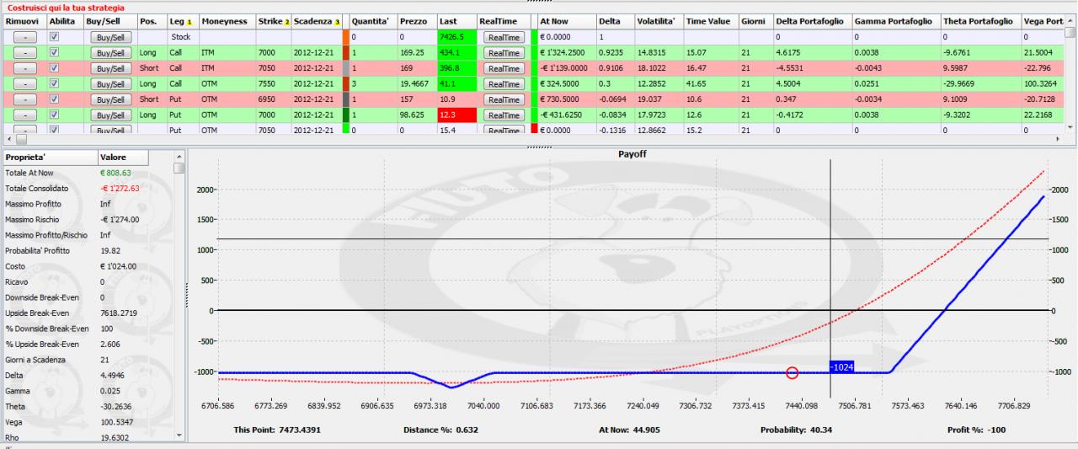Click the table's left horizontal scroll arrow
The width and height of the screenshot is (1078, 449).
[x=8, y=137]
